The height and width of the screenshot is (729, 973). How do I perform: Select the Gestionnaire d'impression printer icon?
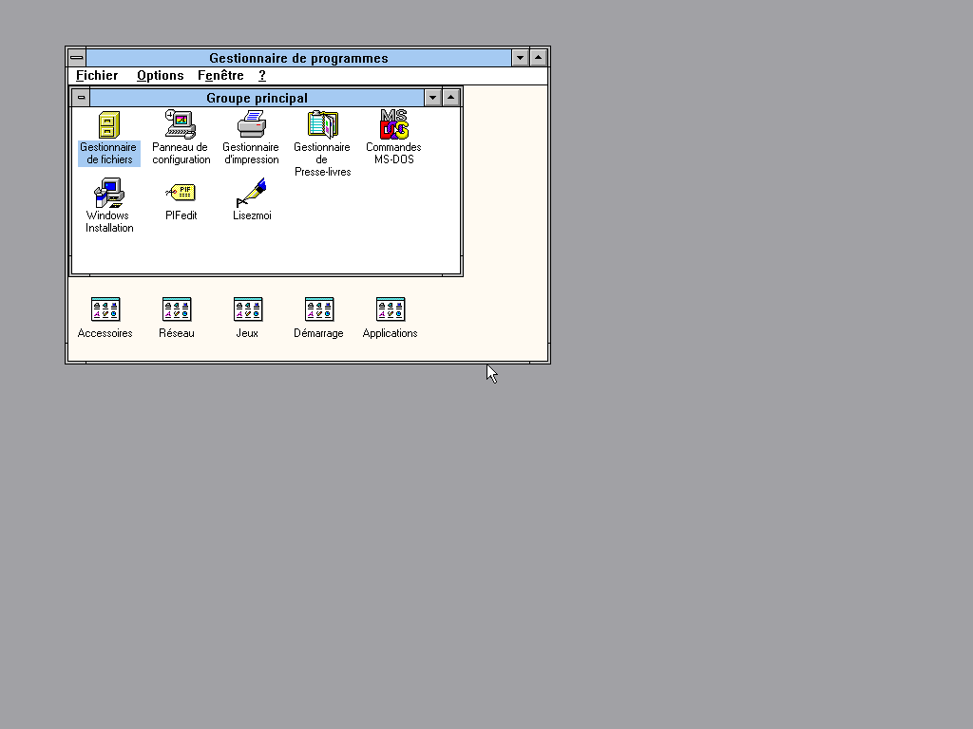251,125
